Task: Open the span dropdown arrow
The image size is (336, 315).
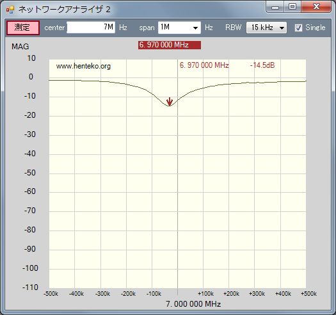Action: 195,28
